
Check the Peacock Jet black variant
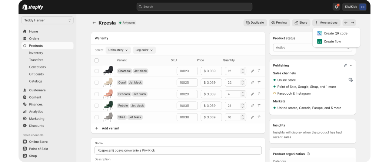coord(97,94)
